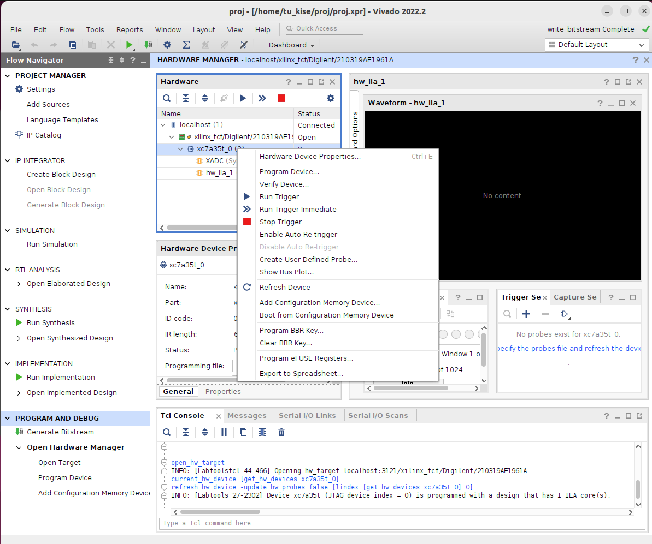Image resolution: width=652 pixels, height=544 pixels.
Task: Open the Dashboard dropdown
Action: (291, 45)
